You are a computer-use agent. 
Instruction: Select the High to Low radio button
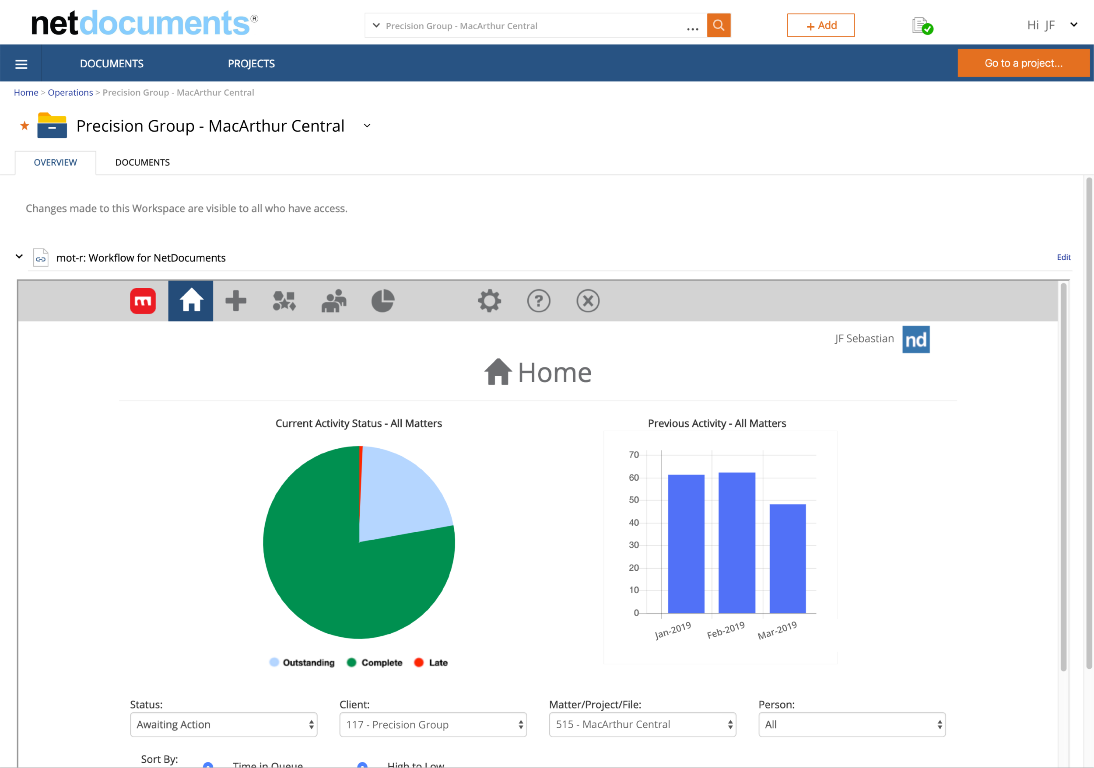362,765
